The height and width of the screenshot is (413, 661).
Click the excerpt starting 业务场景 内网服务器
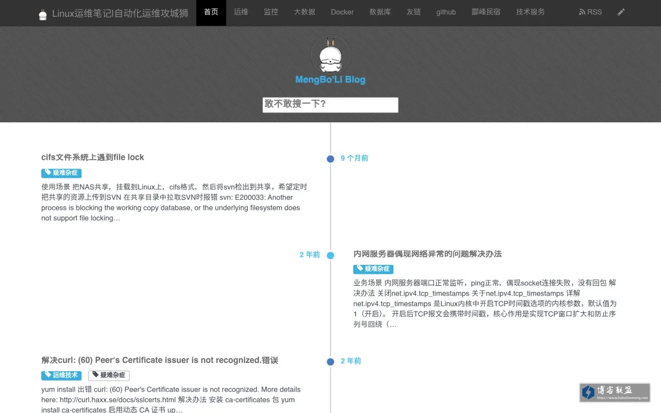coord(485,303)
